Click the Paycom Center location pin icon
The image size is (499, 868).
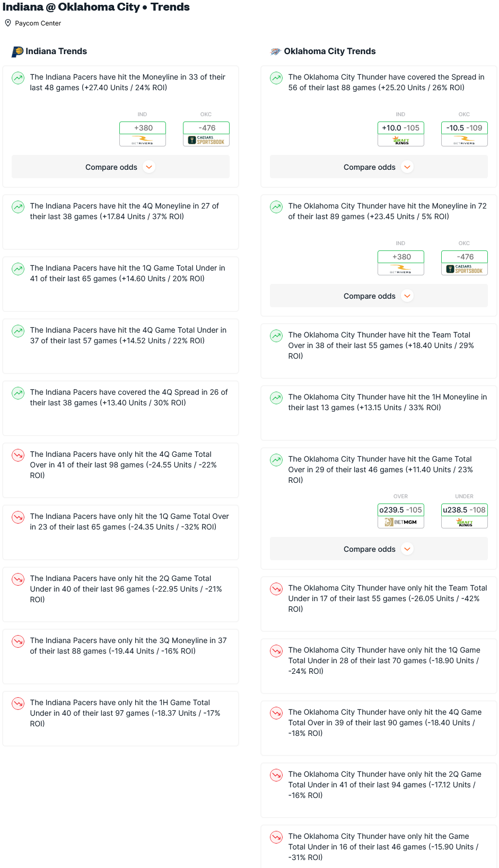pos(8,23)
